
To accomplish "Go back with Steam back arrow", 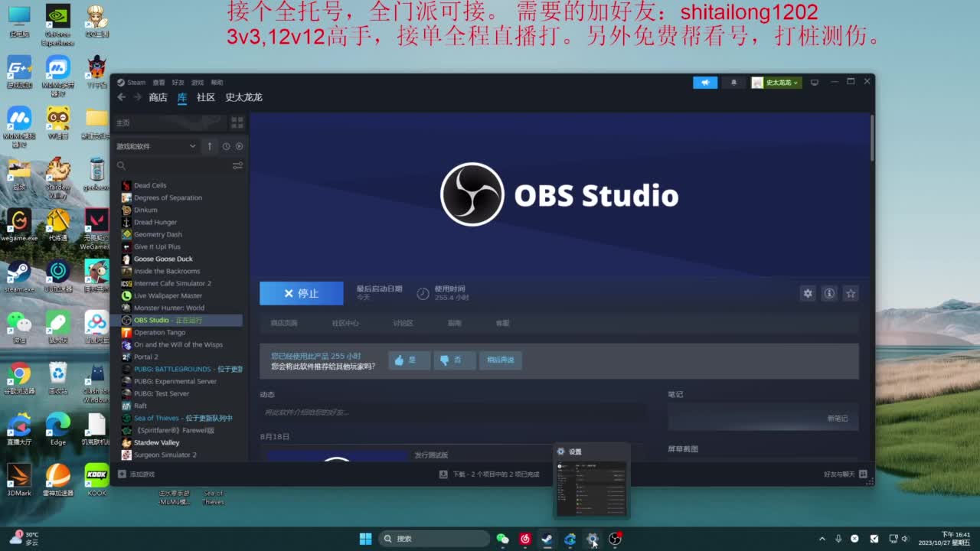I will (121, 97).
